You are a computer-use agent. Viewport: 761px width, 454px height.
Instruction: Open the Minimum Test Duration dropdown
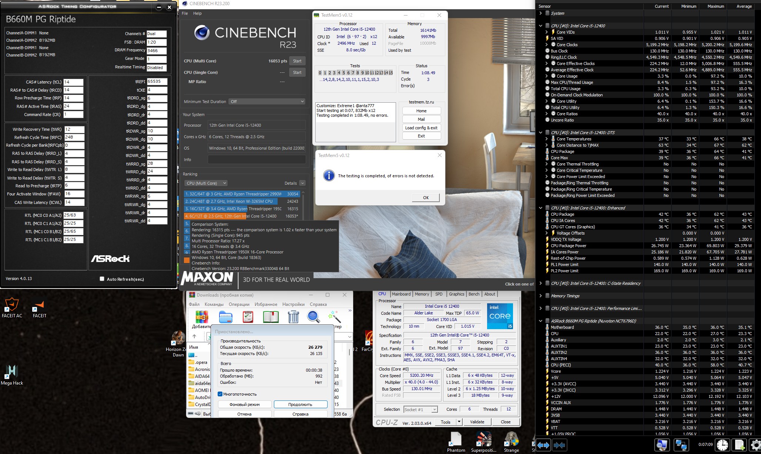pyautogui.click(x=267, y=102)
